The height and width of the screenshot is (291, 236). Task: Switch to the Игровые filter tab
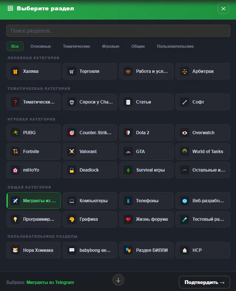(111, 46)
